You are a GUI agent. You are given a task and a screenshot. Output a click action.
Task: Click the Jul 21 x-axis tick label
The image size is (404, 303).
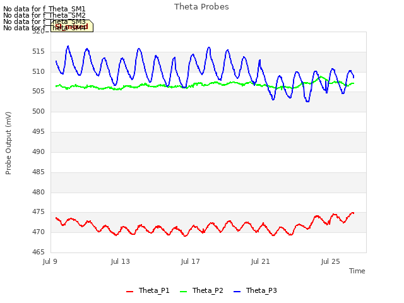(261, 261)
